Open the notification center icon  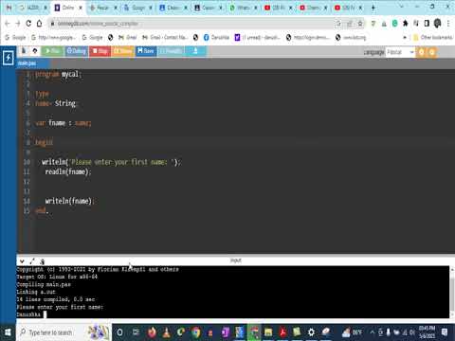pyautogui.click(x=445, y=332)
